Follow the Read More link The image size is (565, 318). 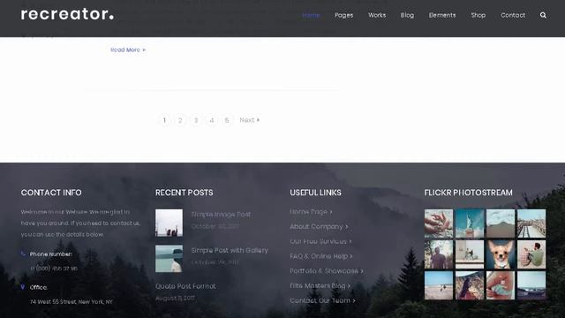128,49
